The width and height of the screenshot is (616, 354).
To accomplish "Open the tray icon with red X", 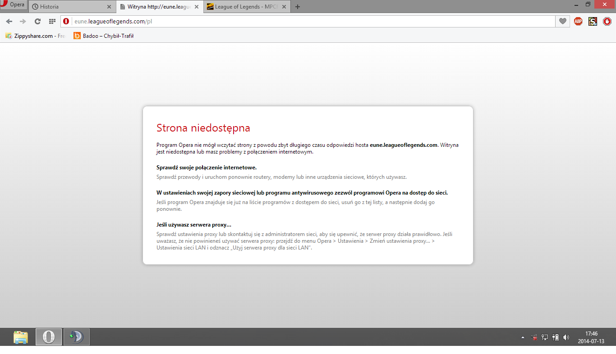I will pos(534,337).
